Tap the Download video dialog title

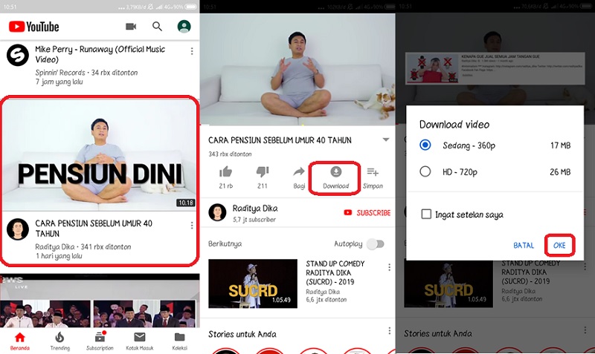454,125
